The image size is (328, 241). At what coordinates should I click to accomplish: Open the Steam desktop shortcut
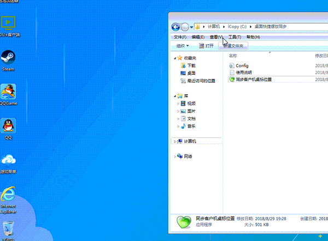[x=8, y=61]
